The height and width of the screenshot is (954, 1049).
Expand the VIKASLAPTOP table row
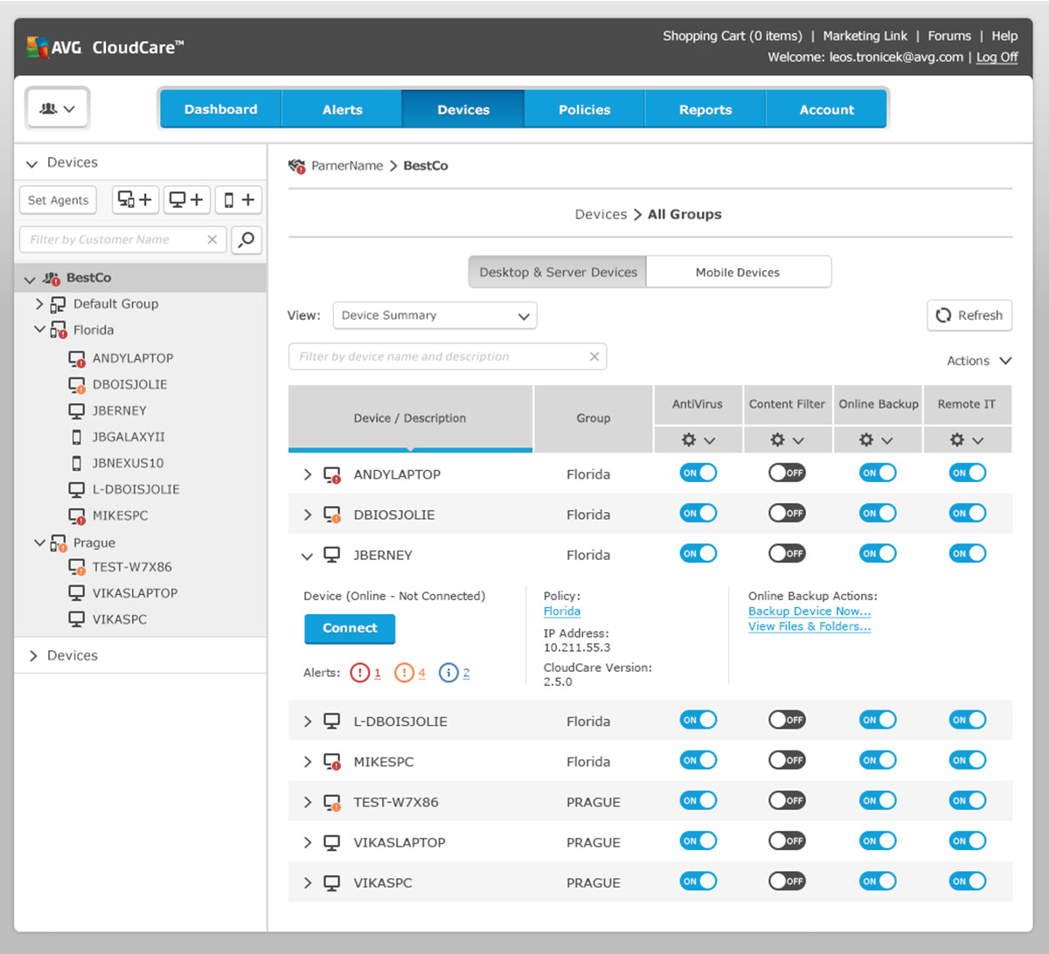pos(307,843)
